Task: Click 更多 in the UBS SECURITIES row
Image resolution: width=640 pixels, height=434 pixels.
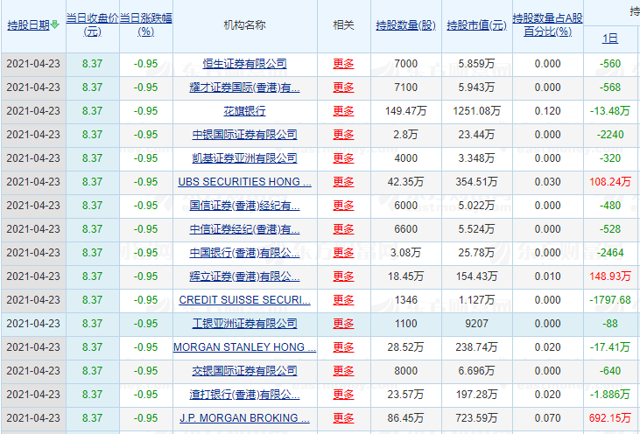Action: click(343, 182)
